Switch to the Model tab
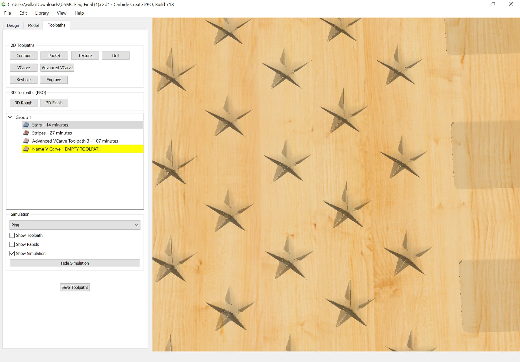 click(x=33, y=25)
